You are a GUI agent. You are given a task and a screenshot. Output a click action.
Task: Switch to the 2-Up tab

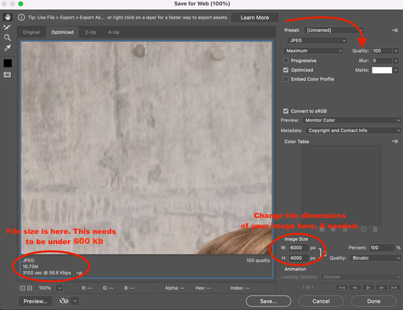point(90,32)
